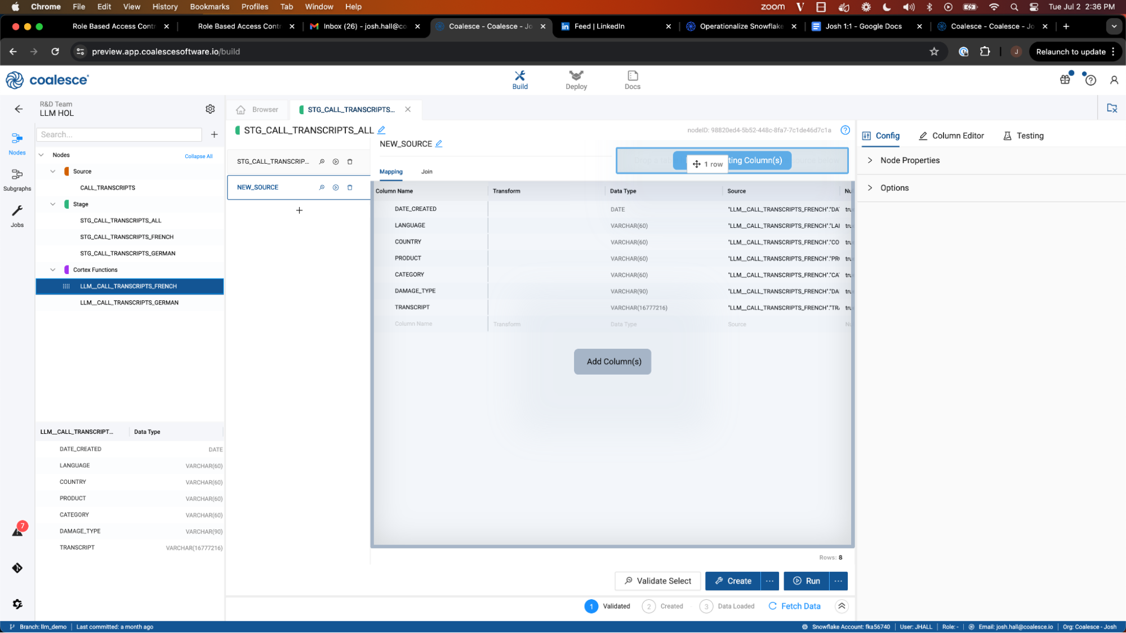This screenshot has height=633, width=1126.
Task: Open the git branch icon in left sidebar
Action: pyautogui.click(x=17, y=568)
